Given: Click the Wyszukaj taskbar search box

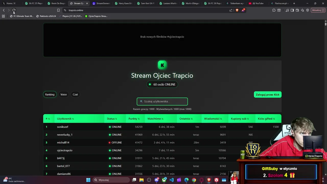Looking at the screenshot, I should (x=111, y=180).
